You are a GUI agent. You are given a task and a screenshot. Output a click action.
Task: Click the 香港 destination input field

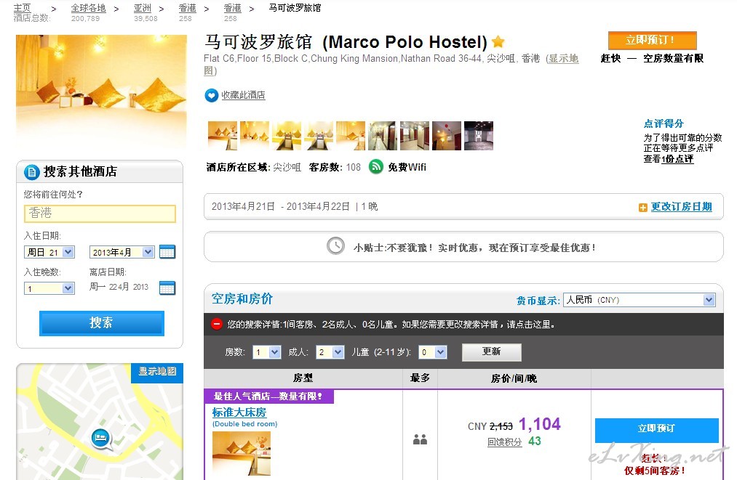point(100,213)
